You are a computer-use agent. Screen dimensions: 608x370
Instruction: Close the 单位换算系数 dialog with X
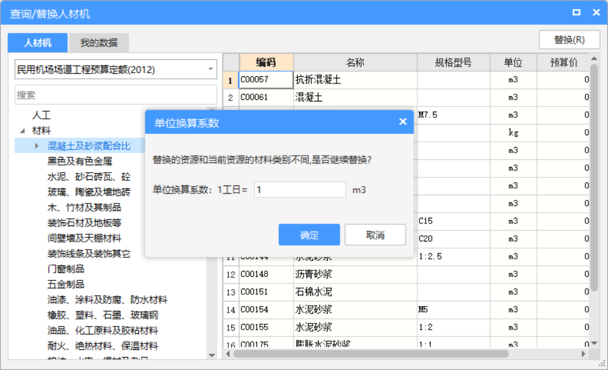pos(403,121)
